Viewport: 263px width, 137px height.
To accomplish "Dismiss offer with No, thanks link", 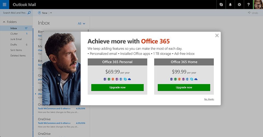I will [209, 99].
